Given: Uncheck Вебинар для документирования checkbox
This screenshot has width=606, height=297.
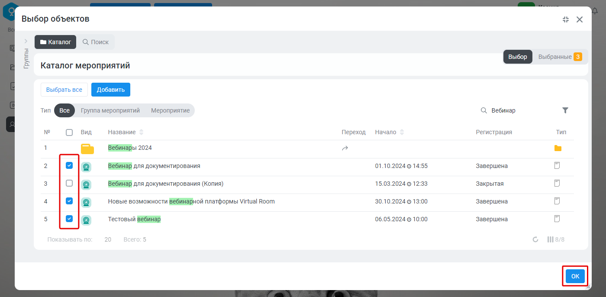Looking at the screenshot, I should point(69,165).
